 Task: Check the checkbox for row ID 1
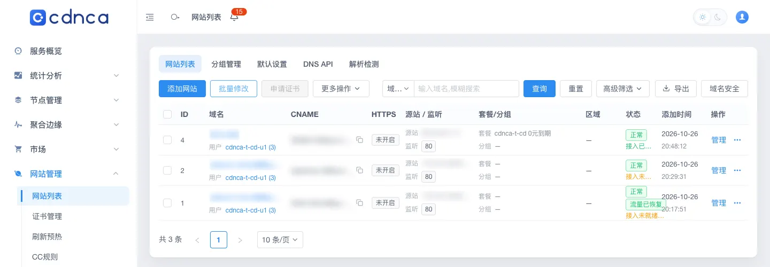[x=167, y=203]
